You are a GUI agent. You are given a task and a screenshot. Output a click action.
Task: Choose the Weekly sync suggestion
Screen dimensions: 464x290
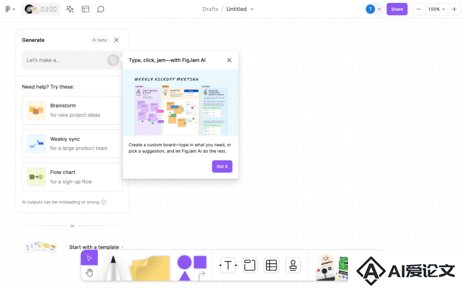pos(72,143)
